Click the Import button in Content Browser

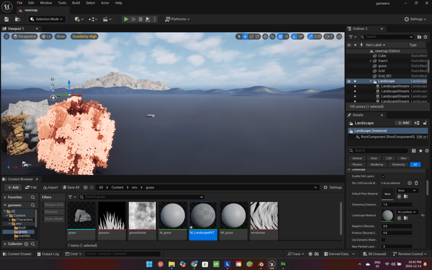tap(51, 188)
